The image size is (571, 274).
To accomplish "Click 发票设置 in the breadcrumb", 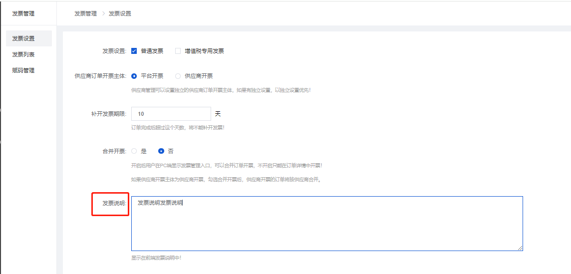I will (120, 13).
